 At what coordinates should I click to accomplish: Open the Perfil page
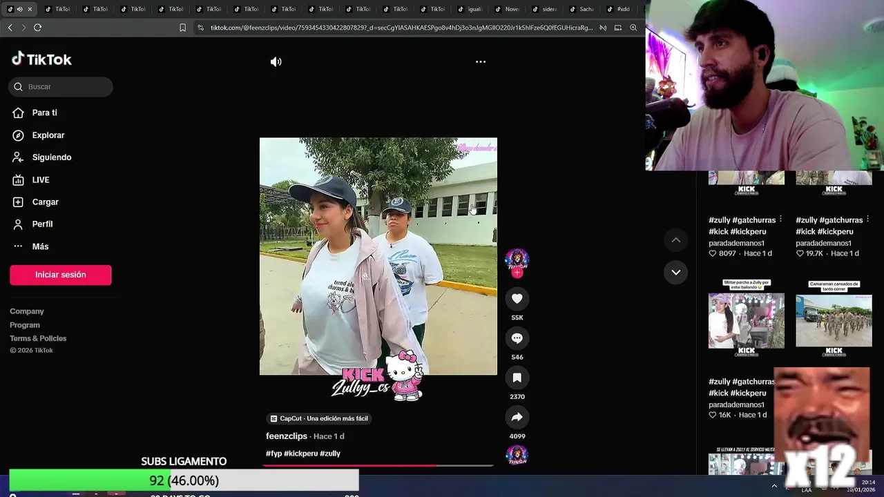[42, 224]
